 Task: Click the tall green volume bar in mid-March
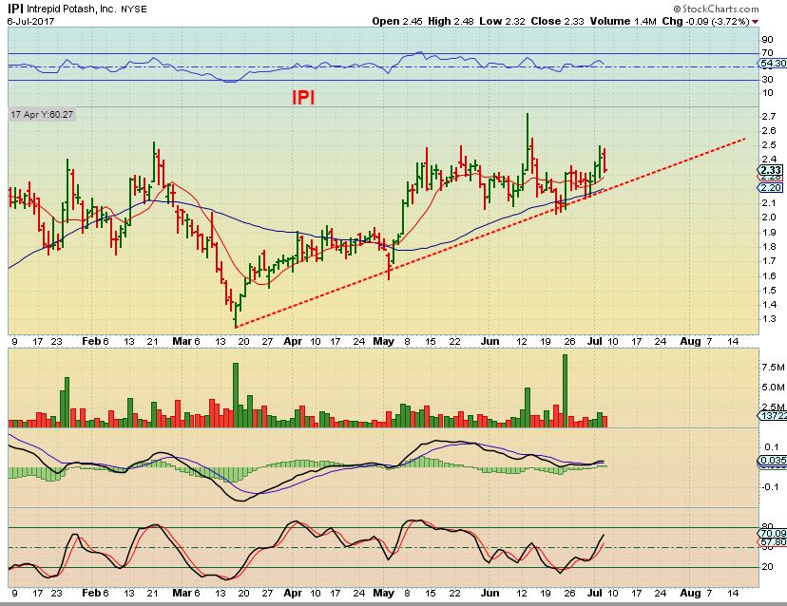236,395
